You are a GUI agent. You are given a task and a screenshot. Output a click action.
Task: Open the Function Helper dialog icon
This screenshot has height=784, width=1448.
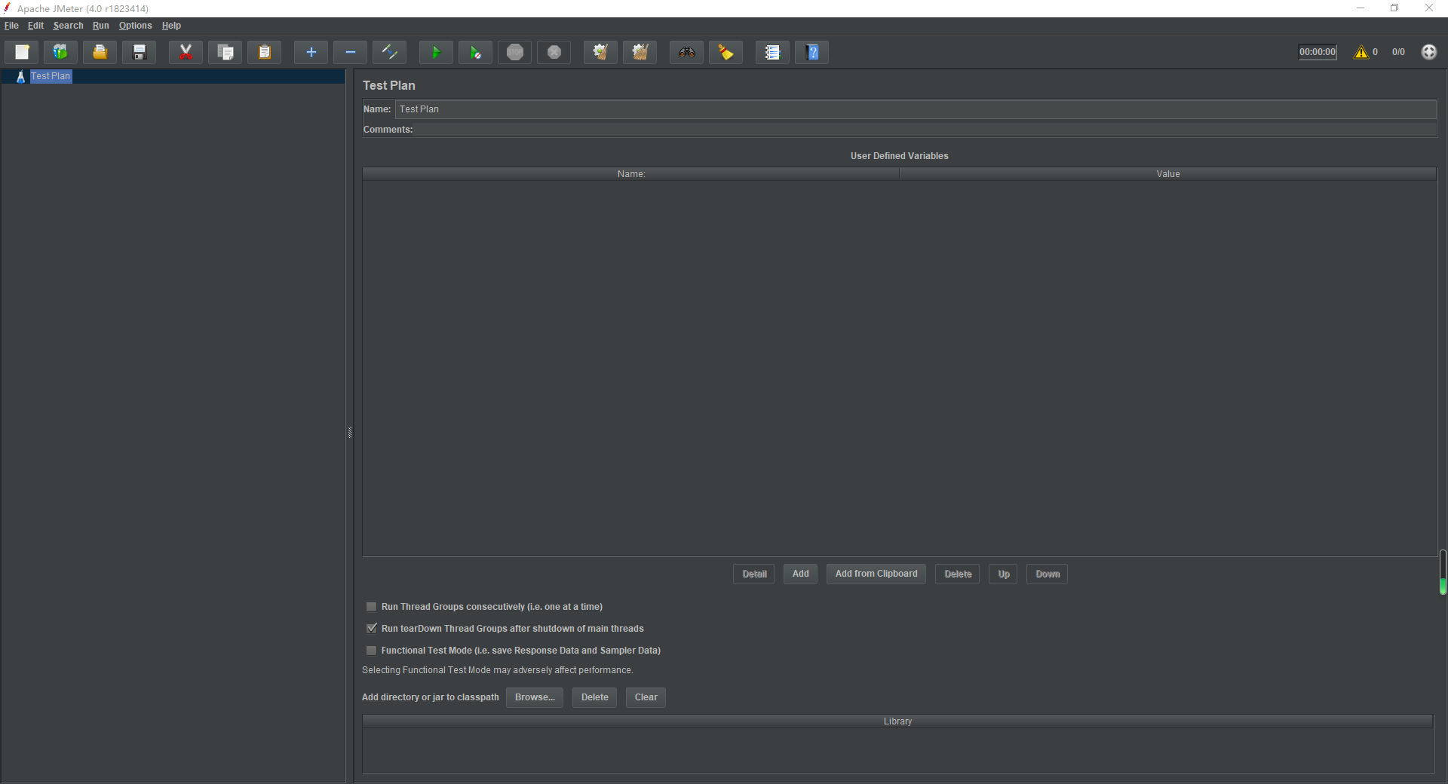tap(772, 52)
